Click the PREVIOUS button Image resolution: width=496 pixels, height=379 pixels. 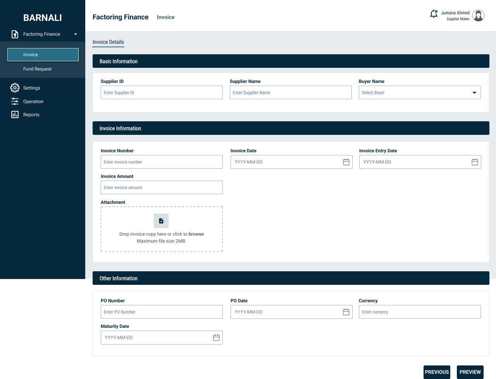coord(437,372)
